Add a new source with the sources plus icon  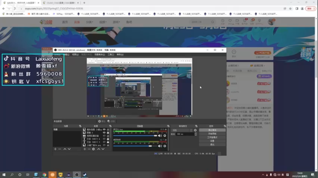click(85, 149)
